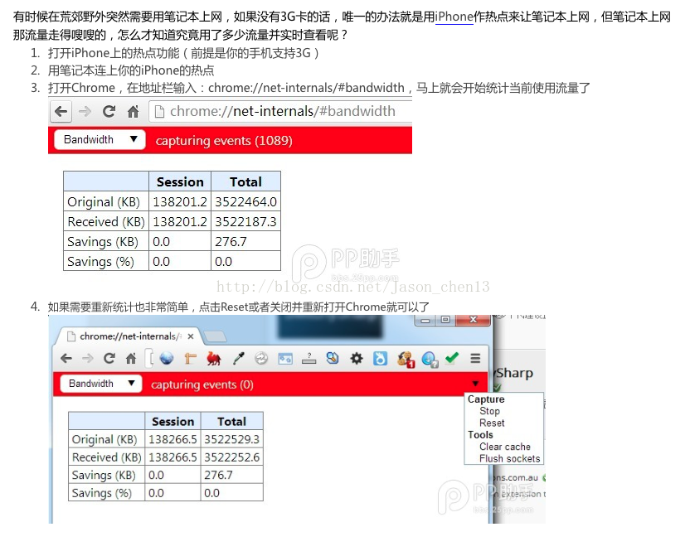690x556 pixels.
Task: Click the 'Session' header in the first table
Action: (x=180, y=181)
